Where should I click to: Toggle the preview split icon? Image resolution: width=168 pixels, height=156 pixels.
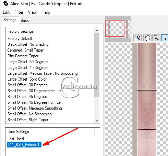(x=137, y=38)
